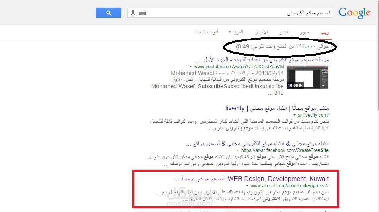
Task: Open the المزيد dropdown menu
Action: (236, 32)
